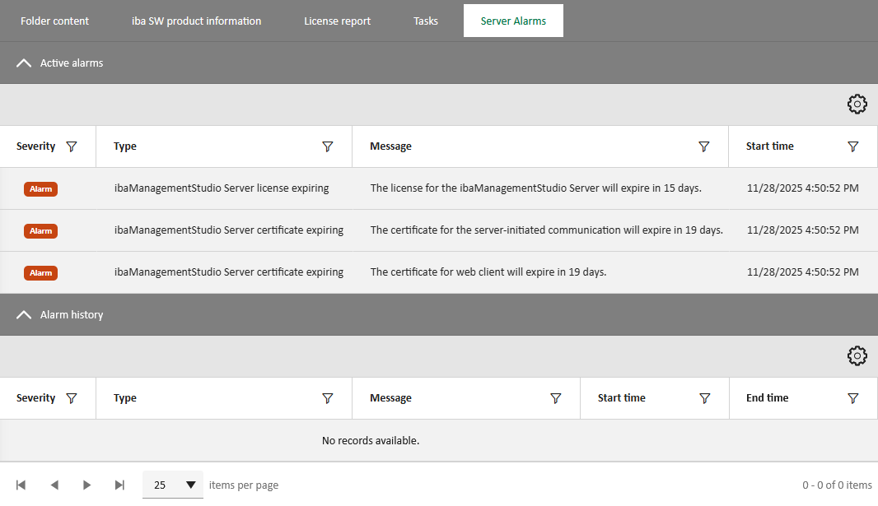The width and height of the screenshot is (878, 506).
Task: Collapse the Active alarms section
Action: [x=24, y=63]
